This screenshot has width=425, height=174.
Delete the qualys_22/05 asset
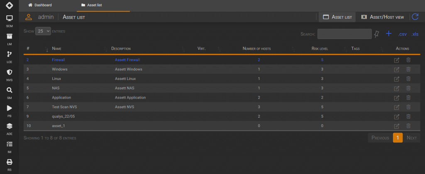pyautogui.click(x=408, y=116)
